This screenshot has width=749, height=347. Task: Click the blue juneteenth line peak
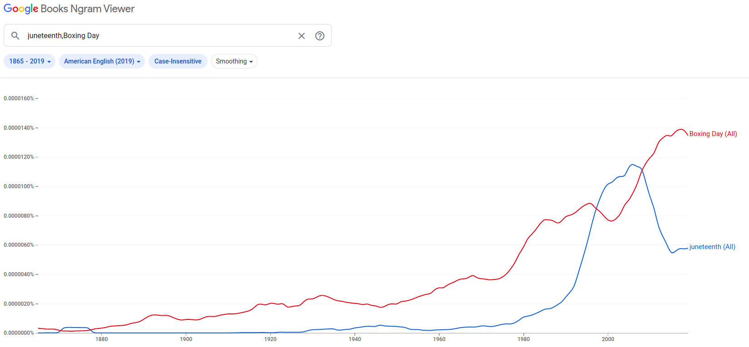632,164
